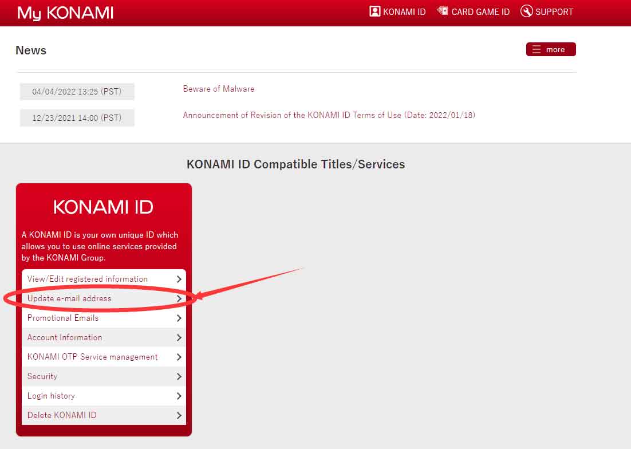Open View/Edit registered information
The image size is (631, 449).
[x=104, y=279]
